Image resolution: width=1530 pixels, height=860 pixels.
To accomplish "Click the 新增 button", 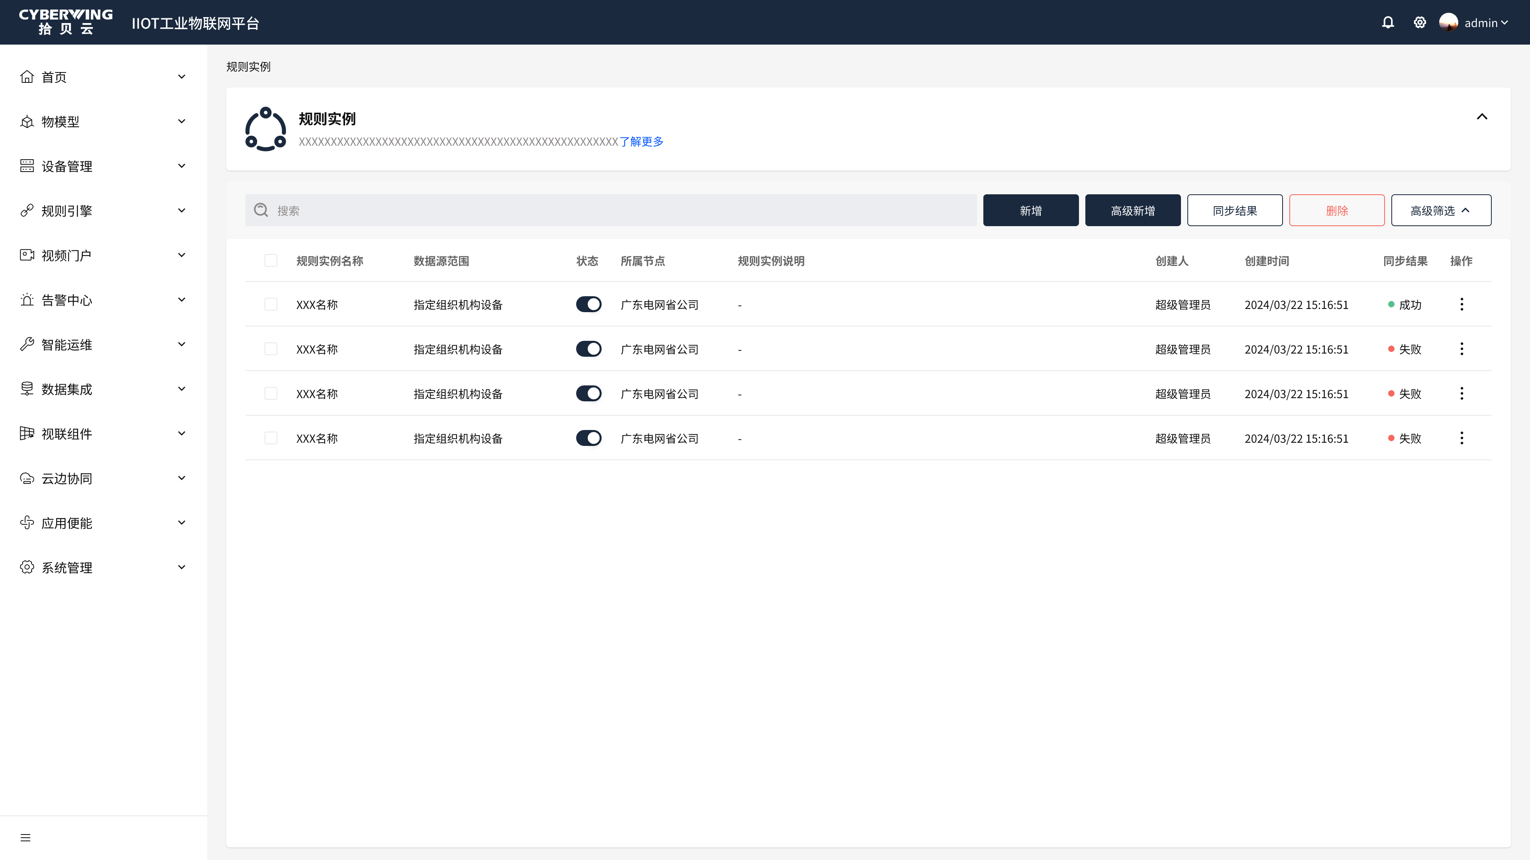I will coord(1030,210).
